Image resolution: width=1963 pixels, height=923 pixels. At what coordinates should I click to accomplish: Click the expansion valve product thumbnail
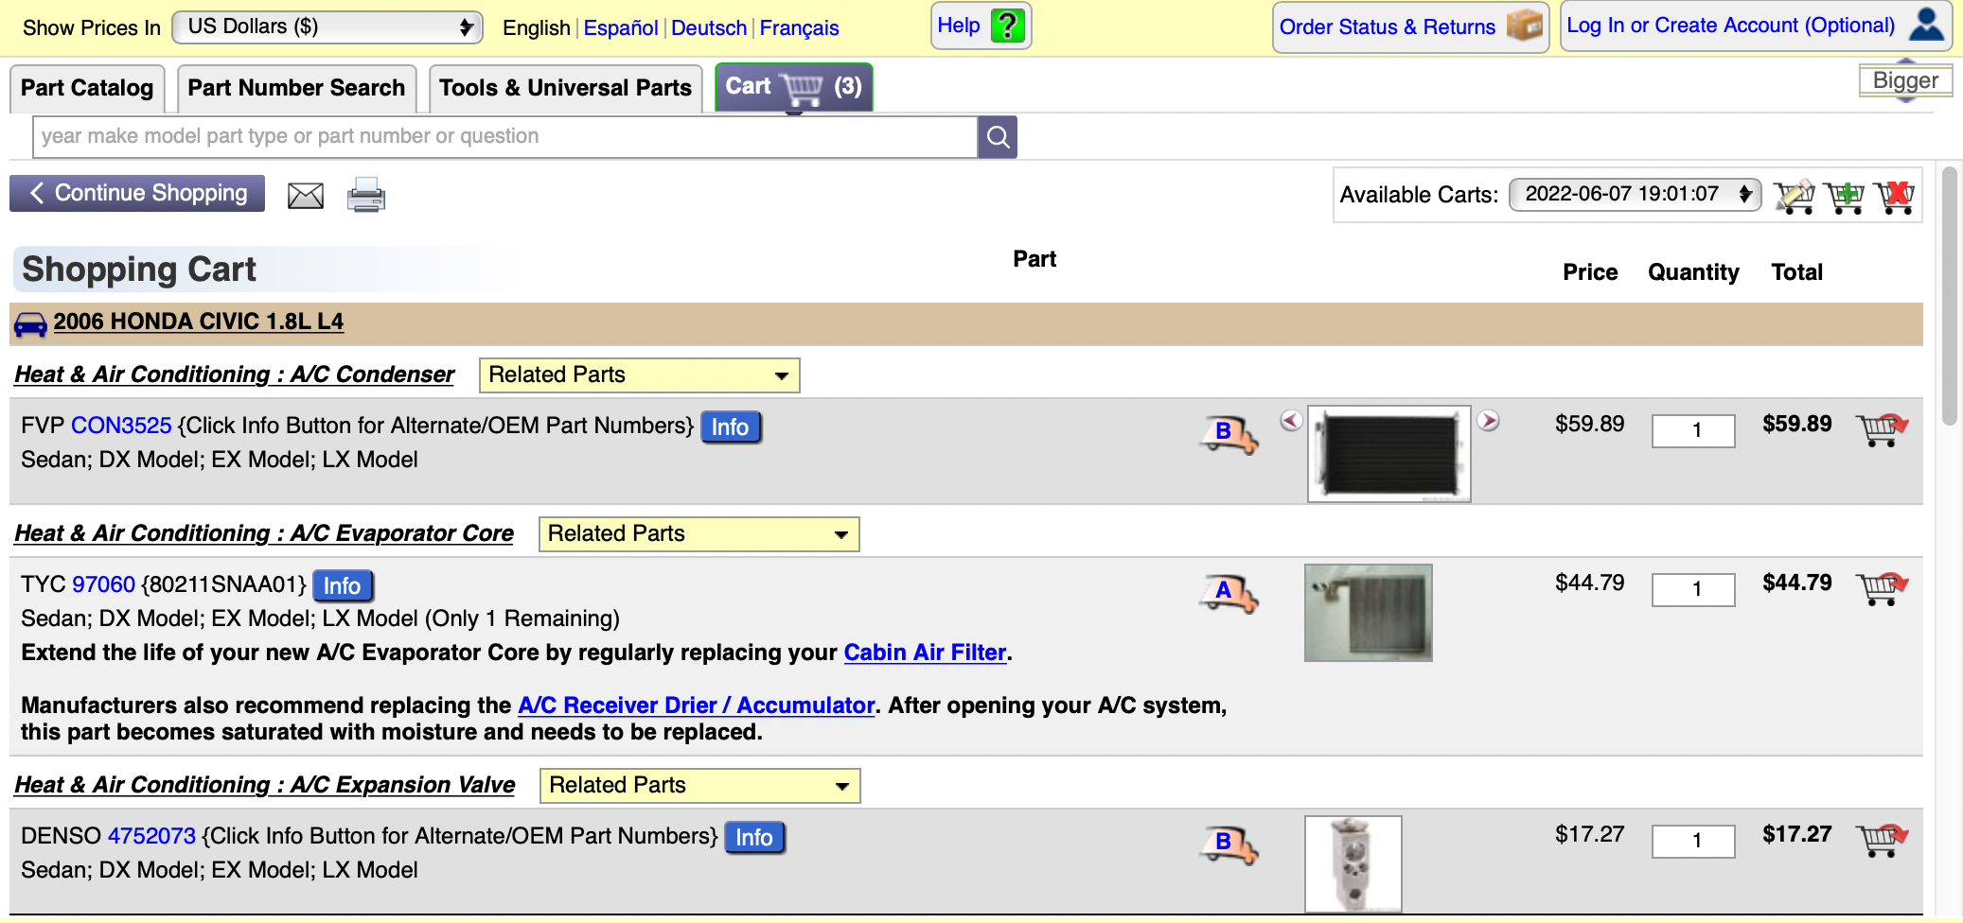pyautogui.click(x=1353, y=864)
